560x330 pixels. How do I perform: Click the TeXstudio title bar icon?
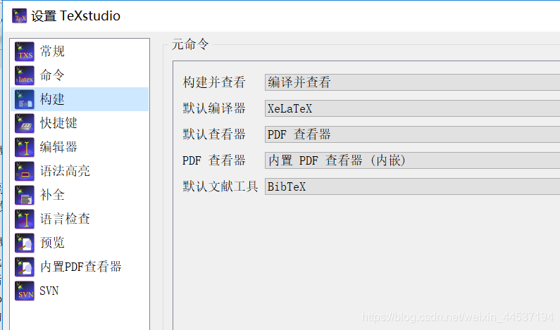tap(19, 16)
